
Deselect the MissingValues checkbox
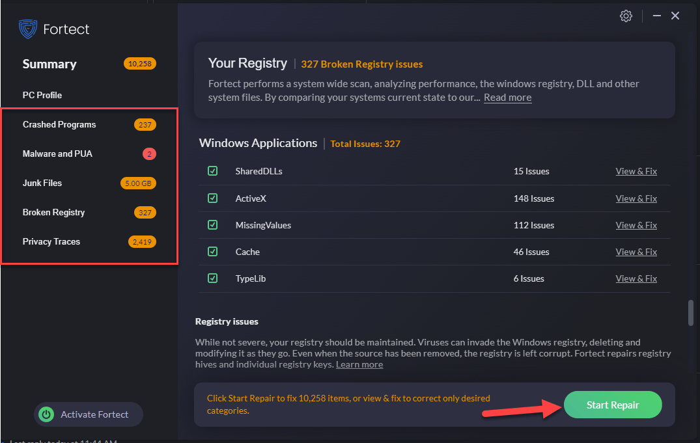[x=212, y=225]
